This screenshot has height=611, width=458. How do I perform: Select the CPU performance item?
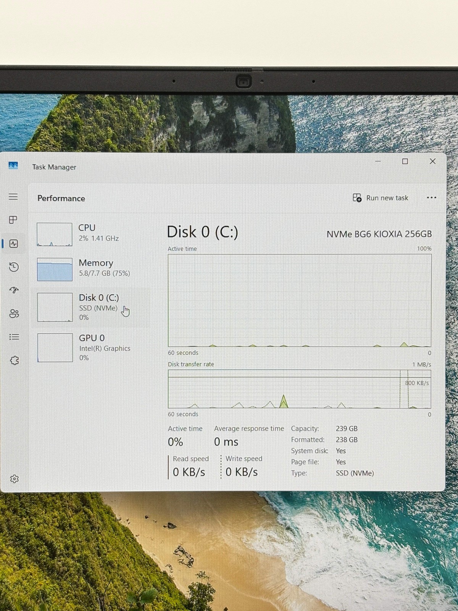91,234
